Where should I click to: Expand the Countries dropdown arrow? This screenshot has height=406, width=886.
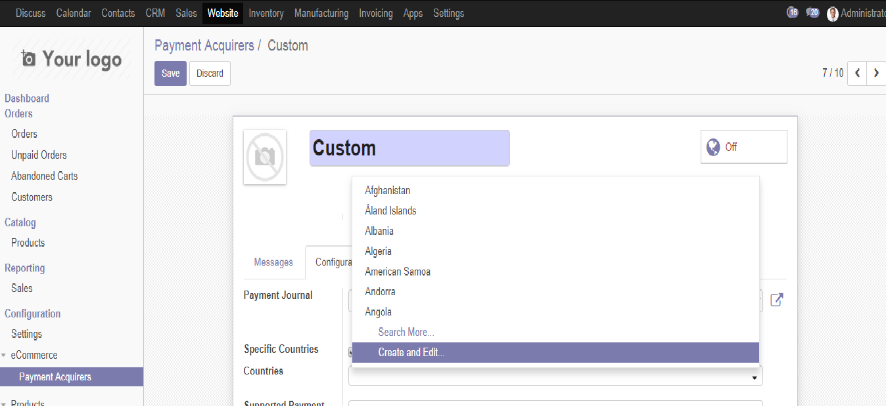coord(754,378)
